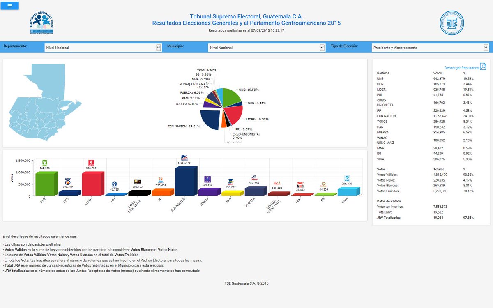Click the dark blue FCN NACION bar
This screenshot has width=493, height=308.
185,181
